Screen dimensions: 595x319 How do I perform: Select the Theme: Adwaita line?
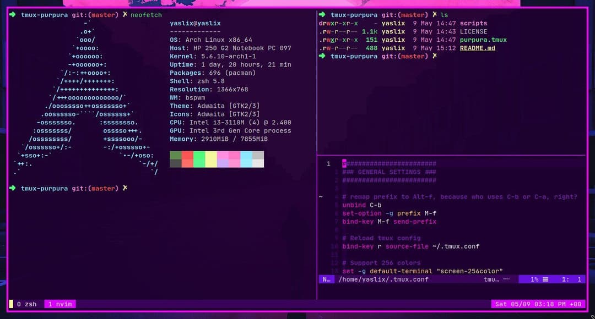click(x=215, y=106)
